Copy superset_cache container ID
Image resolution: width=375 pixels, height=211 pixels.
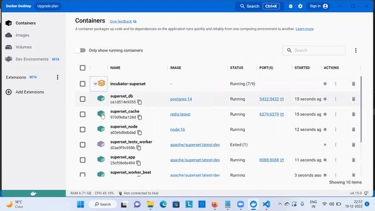click(x=140, y=117)
